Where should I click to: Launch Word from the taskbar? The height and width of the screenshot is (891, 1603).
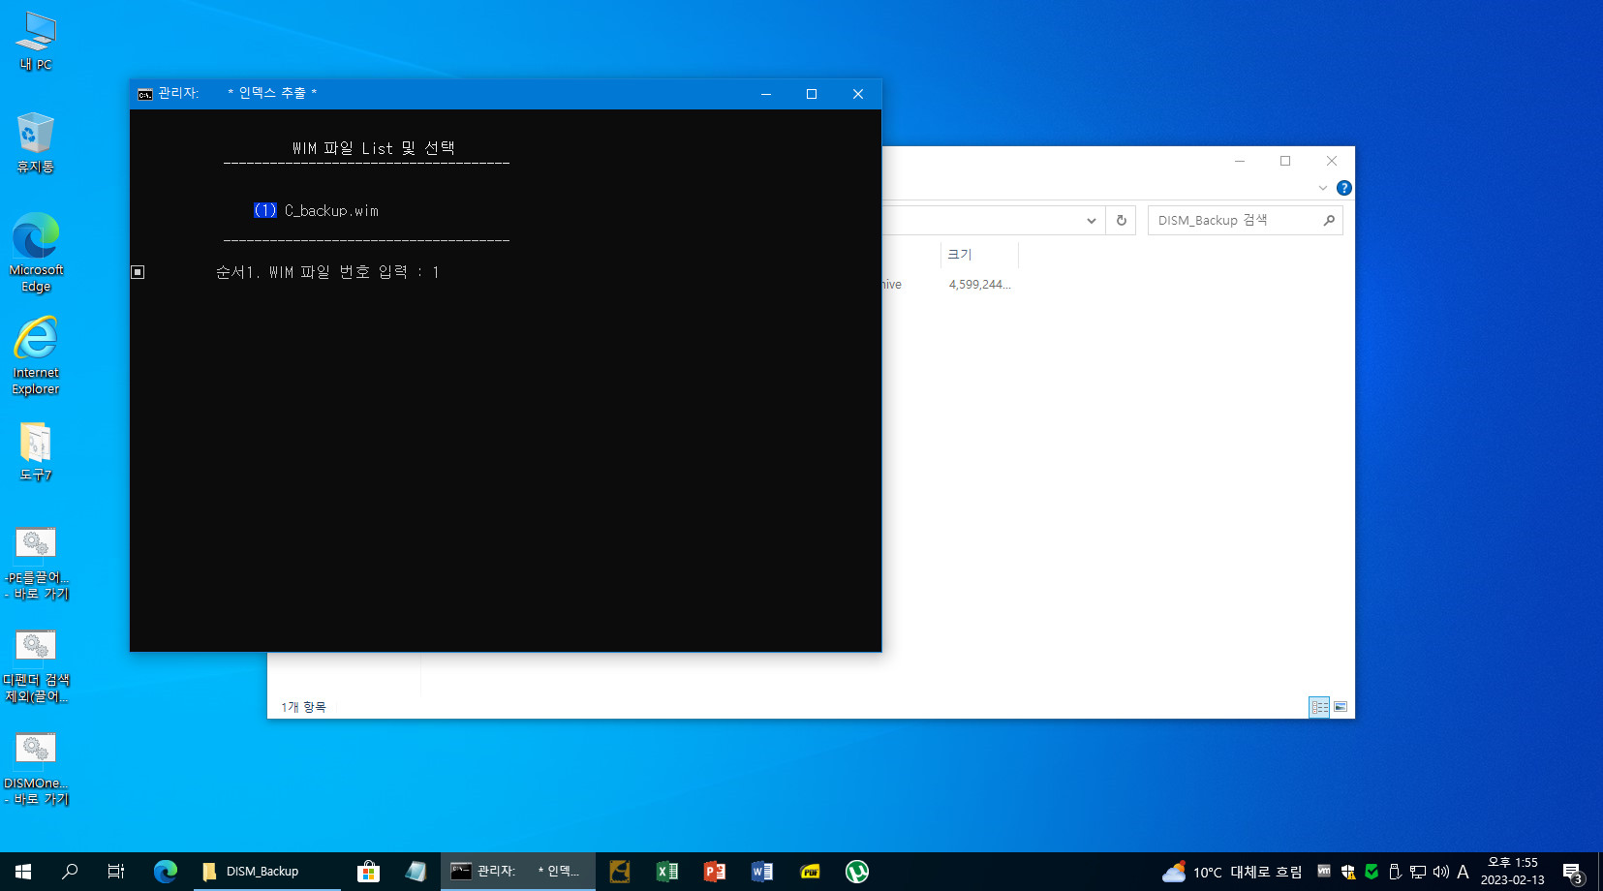click(762, 872)
